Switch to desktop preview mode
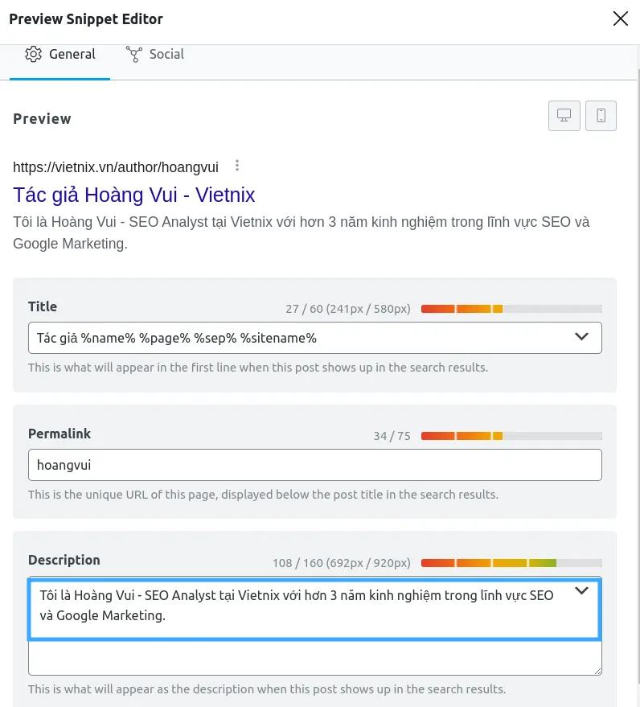This screenshot has width=640, height=707. click(564, 116)
